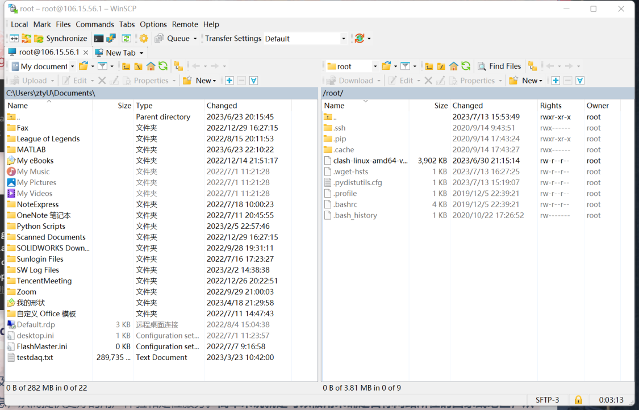This screenshot has height=410, width=639.
Task: Sort local files by Changed column header
Action: (248, 106)
